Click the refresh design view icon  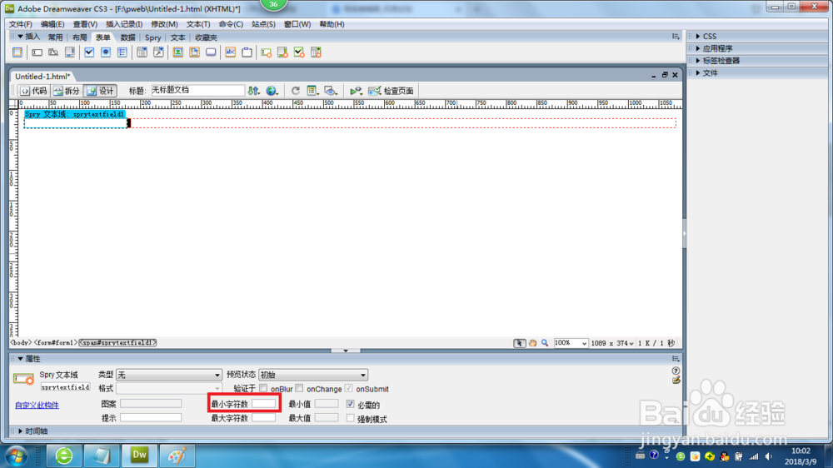click(296, 91)
